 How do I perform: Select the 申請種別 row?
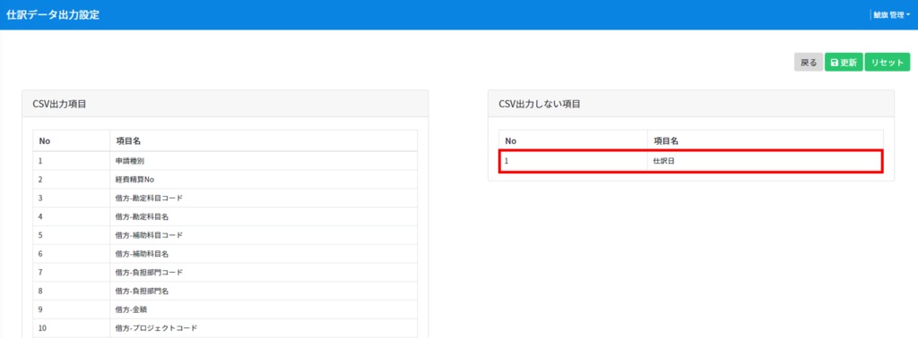225,161
